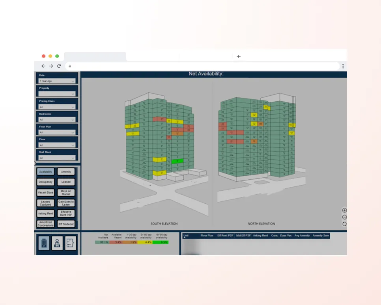Image resolution: width=381 pixels, height=305 pixels.
Task: Click the zoom out icon beside the elevations
Action: click(344, 217)
